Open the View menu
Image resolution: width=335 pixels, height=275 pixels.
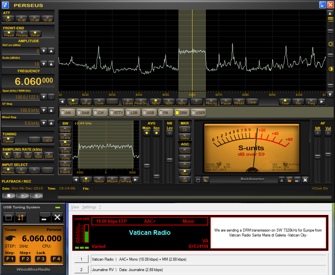click(x=75, y=207)
